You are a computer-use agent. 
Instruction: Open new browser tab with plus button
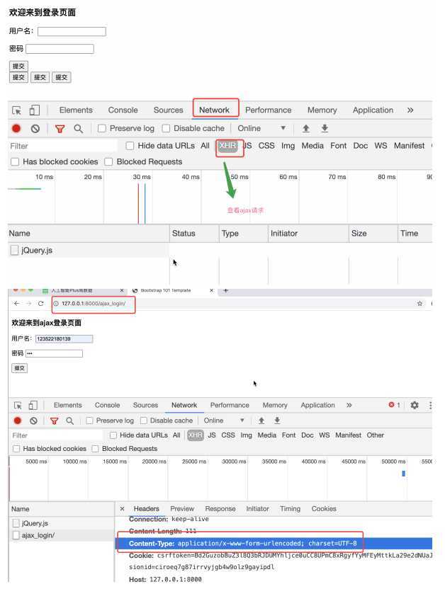pos(225,290)
